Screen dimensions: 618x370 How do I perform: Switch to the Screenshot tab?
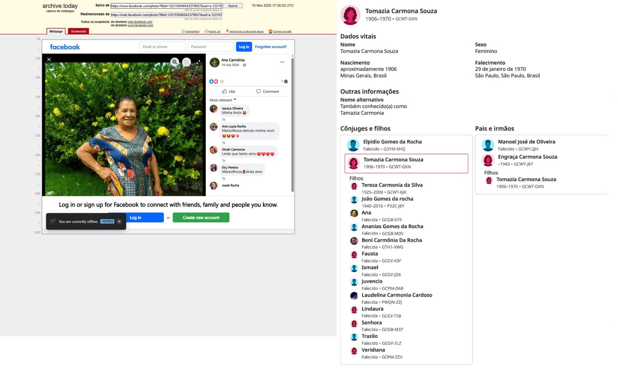click(x=78, y=32)
